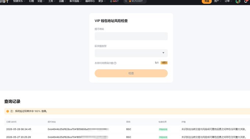250x139 pixels.
Task: Expand the 工具 menu
Action: [x=51, y=1]
